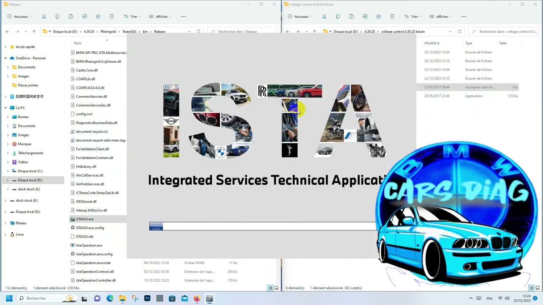Go back in Release window navigation
Image resolution: width=543 pixels, height=305 pixels.
click(x=7, y=31)
